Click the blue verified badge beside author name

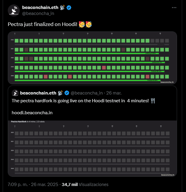[68, 7]
